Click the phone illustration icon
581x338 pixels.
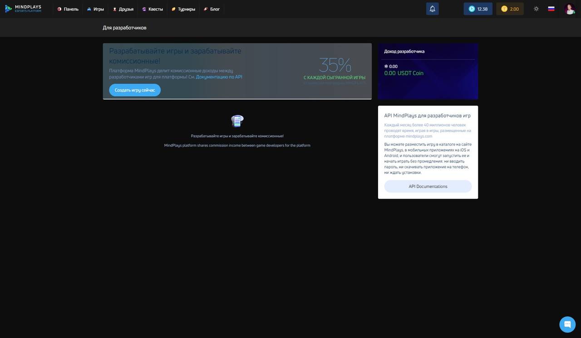click(x=237, y=121)
